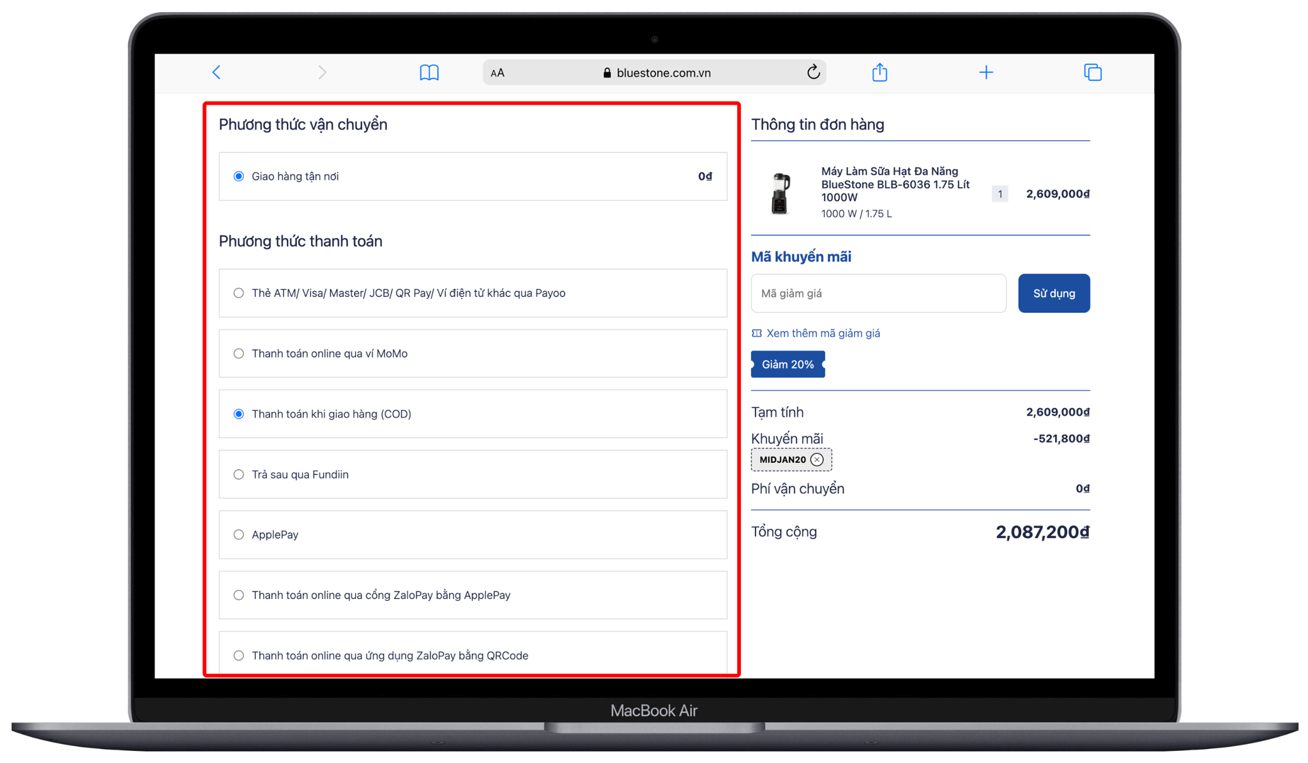Click the Sử dụng apply button
This screenshot has width=1308, height=763.
1053,294
